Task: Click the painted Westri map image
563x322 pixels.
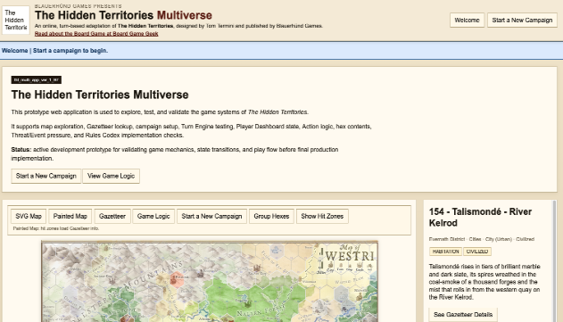Action: (210, 282)
